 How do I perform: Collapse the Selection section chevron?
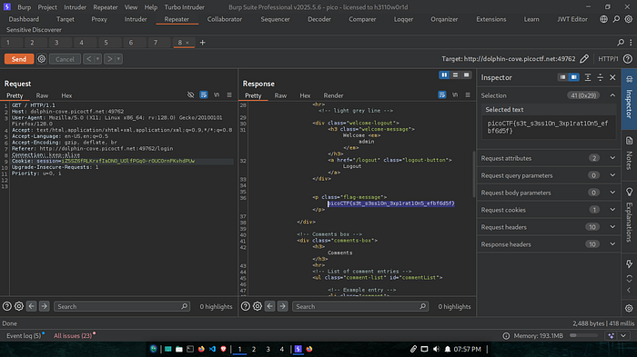(612, 95)
